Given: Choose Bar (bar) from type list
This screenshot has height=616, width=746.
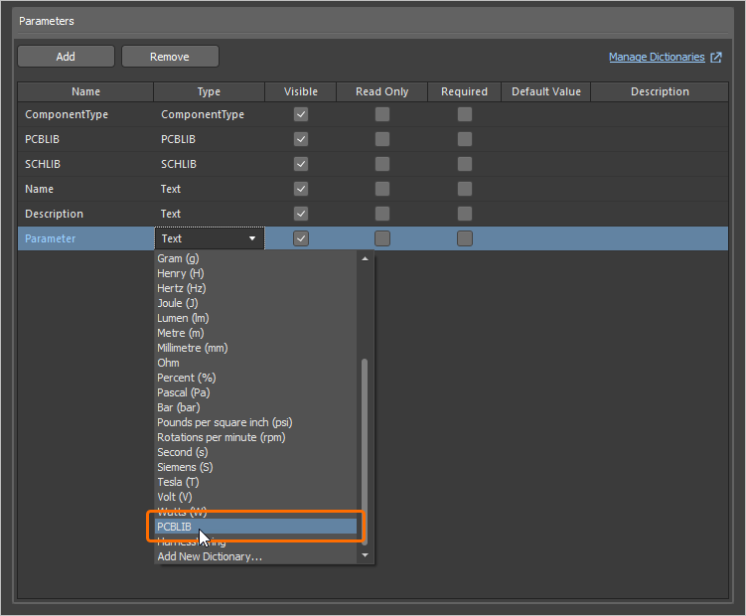Looking at the screenshot, I should (256, 407).
